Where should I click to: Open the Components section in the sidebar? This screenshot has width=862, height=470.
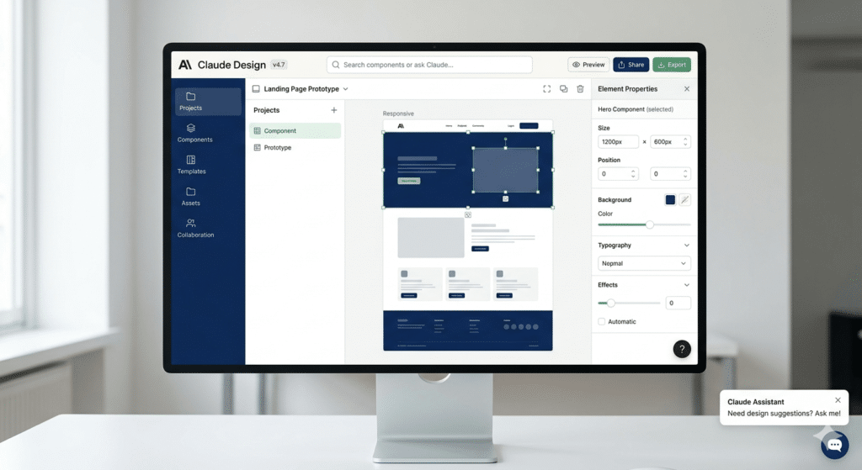click(x=194, y=134)
